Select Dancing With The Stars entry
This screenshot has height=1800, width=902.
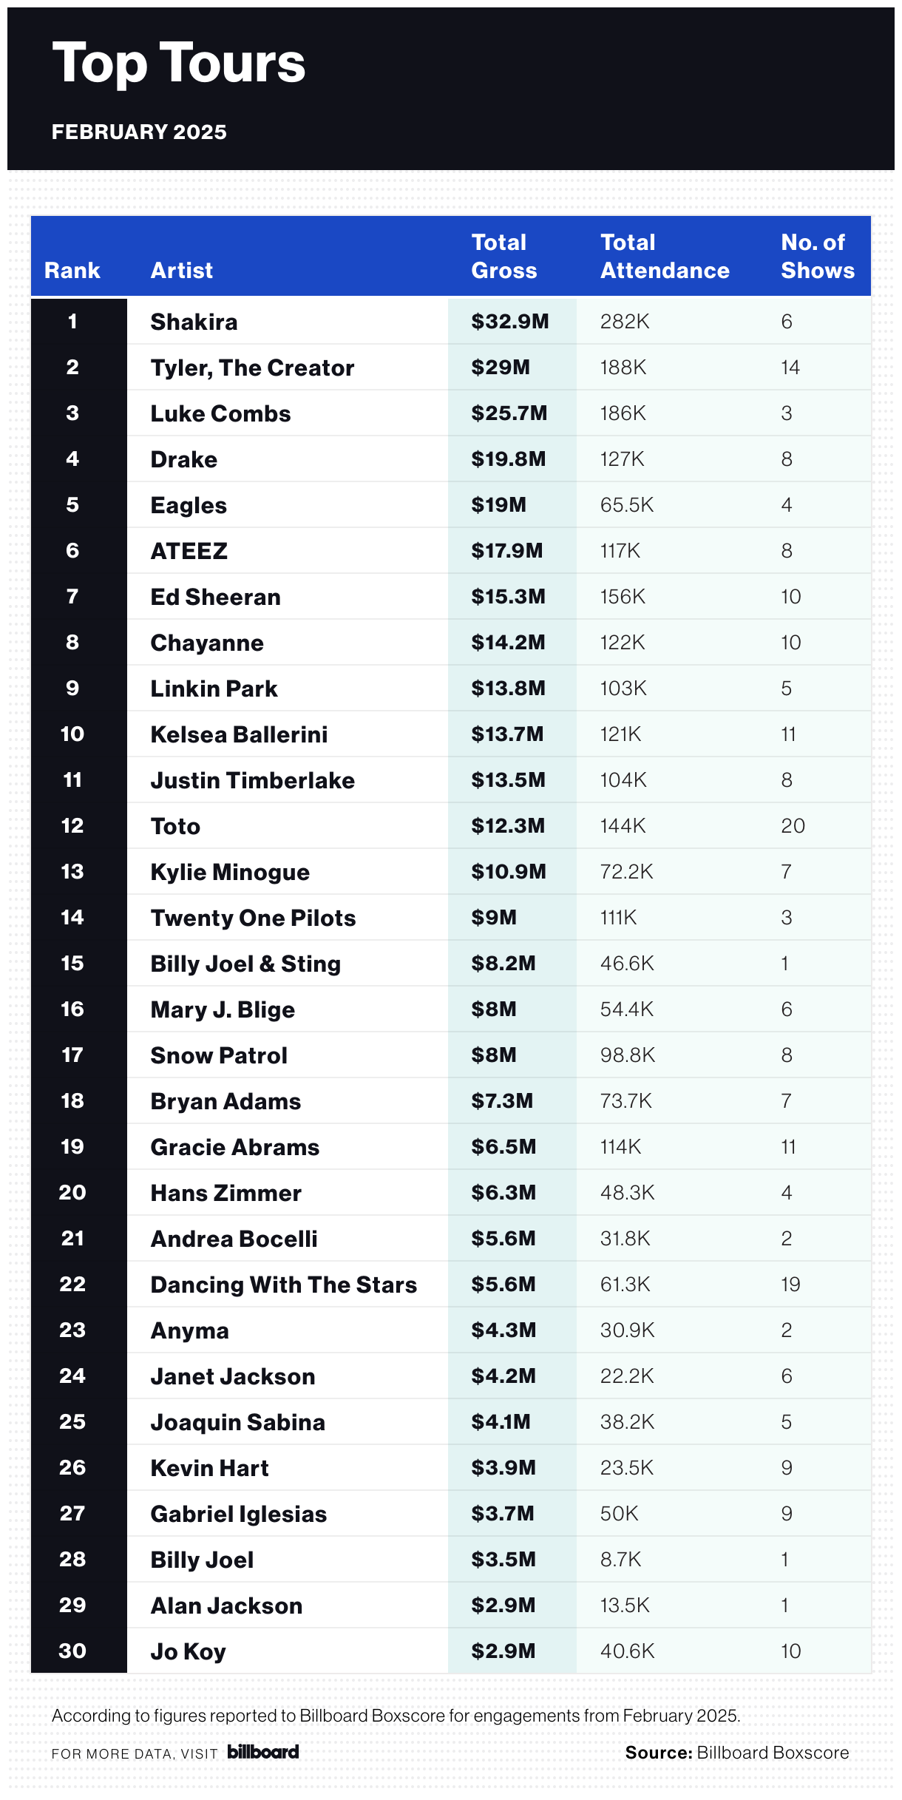[284, 1285]
